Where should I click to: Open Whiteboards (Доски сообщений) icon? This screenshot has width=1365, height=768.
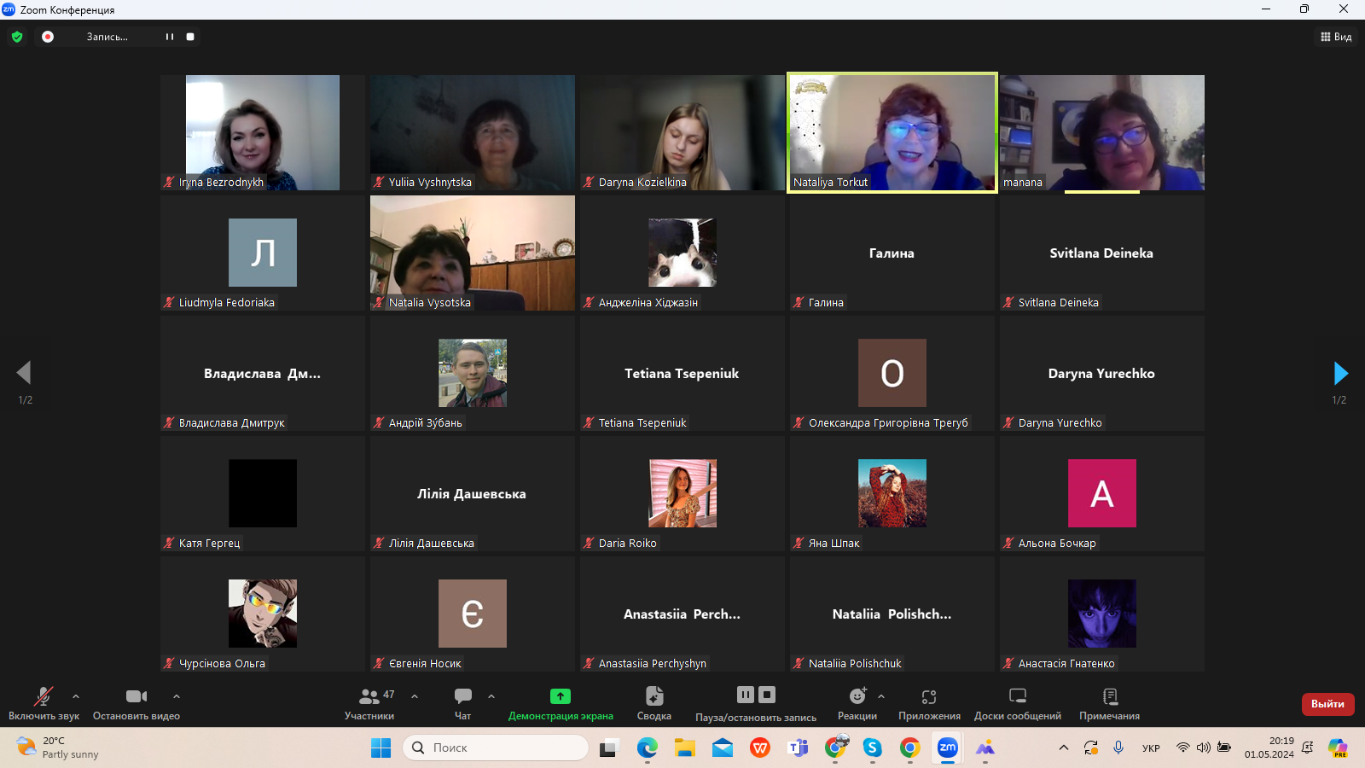click(x=1017, y=696)
